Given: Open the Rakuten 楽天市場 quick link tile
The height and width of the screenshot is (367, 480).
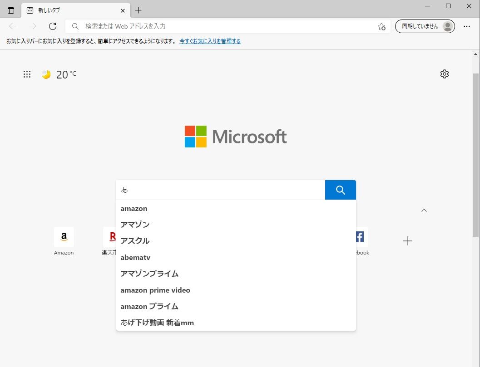Looking at the screenshot, I should coord(109,241).
